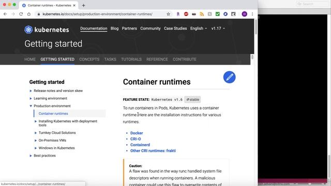Expand Best practices section
331x186 pixels.
31,156
